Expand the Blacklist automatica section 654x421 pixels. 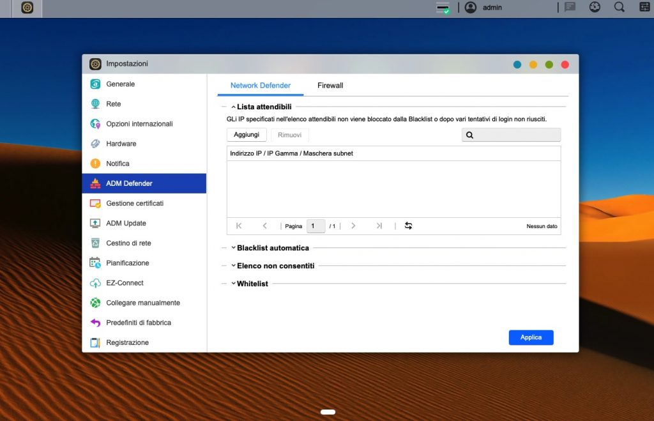[x=273, y=248]
